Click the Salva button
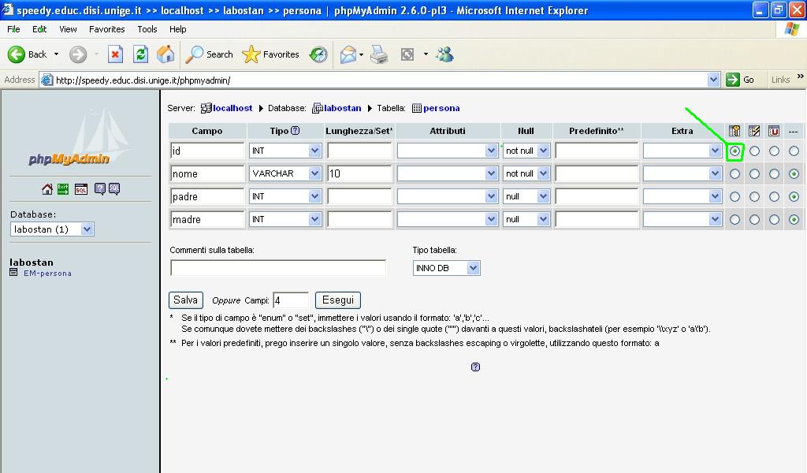The image size is (807, 473). pos(185,300)
